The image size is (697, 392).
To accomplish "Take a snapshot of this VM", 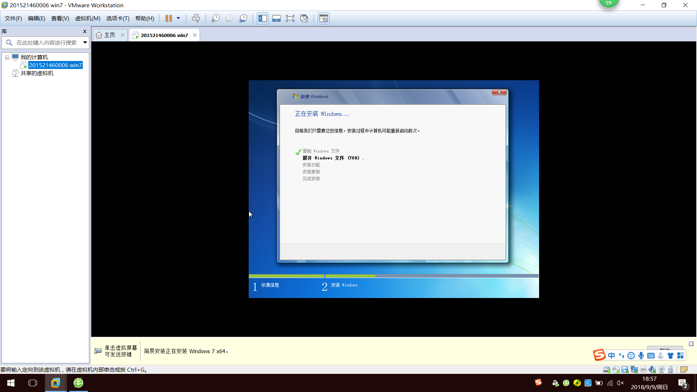I will (215, 18).
